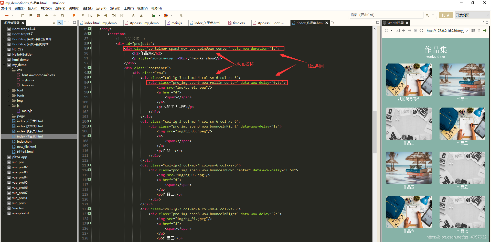491x242 pixels.
Task: Open the 插入(I) menu
Action: [x=33, y=8]
